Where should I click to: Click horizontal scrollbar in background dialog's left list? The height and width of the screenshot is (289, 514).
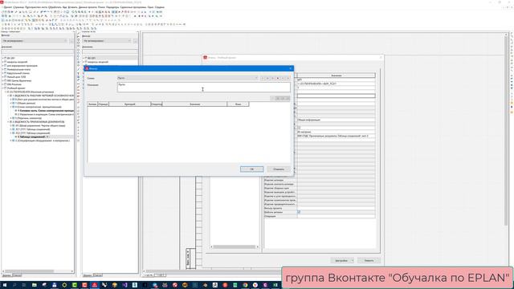coord(235,246)
